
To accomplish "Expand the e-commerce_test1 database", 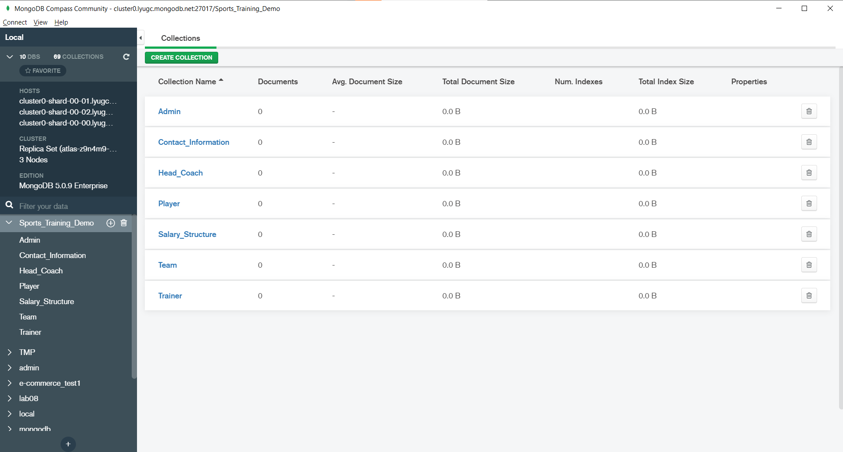I will pyautogui.click(x=10, y=383).
